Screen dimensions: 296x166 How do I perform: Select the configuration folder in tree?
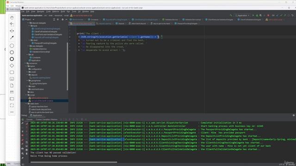click(35, 69)
